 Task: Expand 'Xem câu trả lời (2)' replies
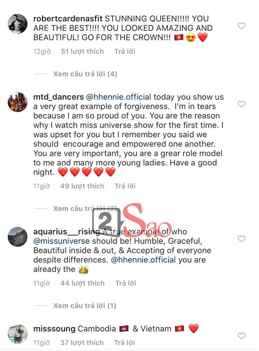(x=85, y=209)
